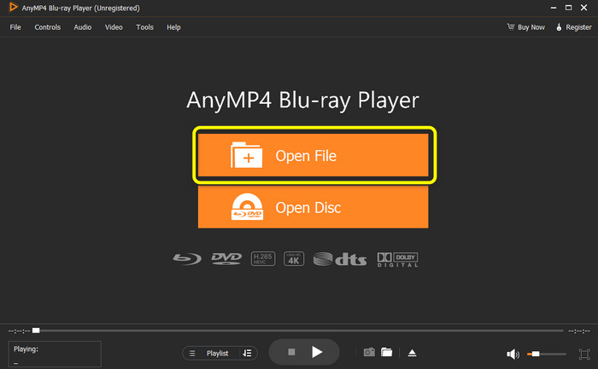Mute audio via speaker icon
This screenshot has height=369, width=598.
point(513,355)
